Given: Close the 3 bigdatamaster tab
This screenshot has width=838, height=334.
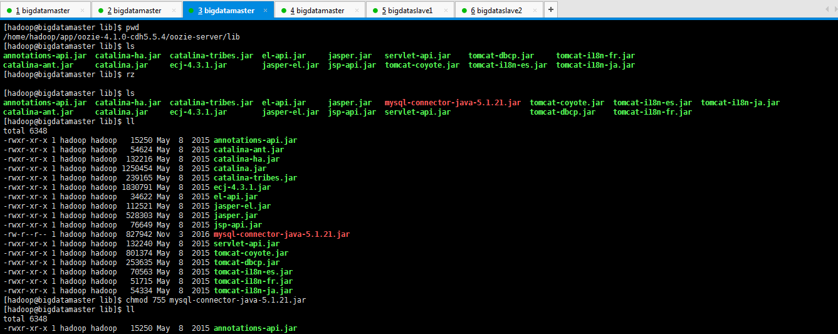Looking at the screenshot, I should (266, 11).
